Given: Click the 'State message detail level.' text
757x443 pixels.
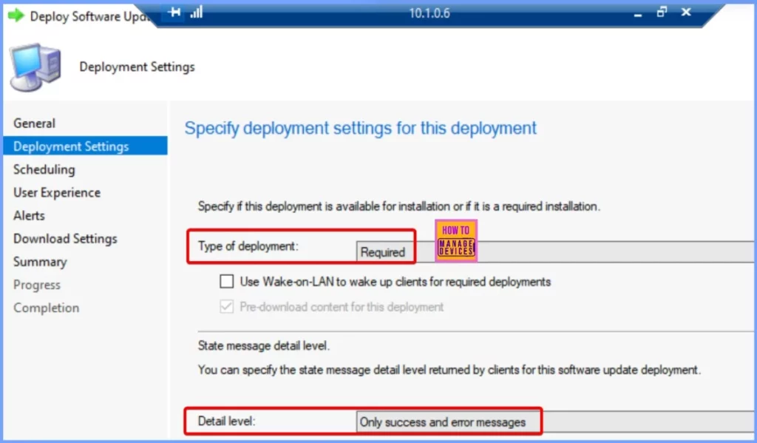Looking at the screenshot, I should coord(264,346).
